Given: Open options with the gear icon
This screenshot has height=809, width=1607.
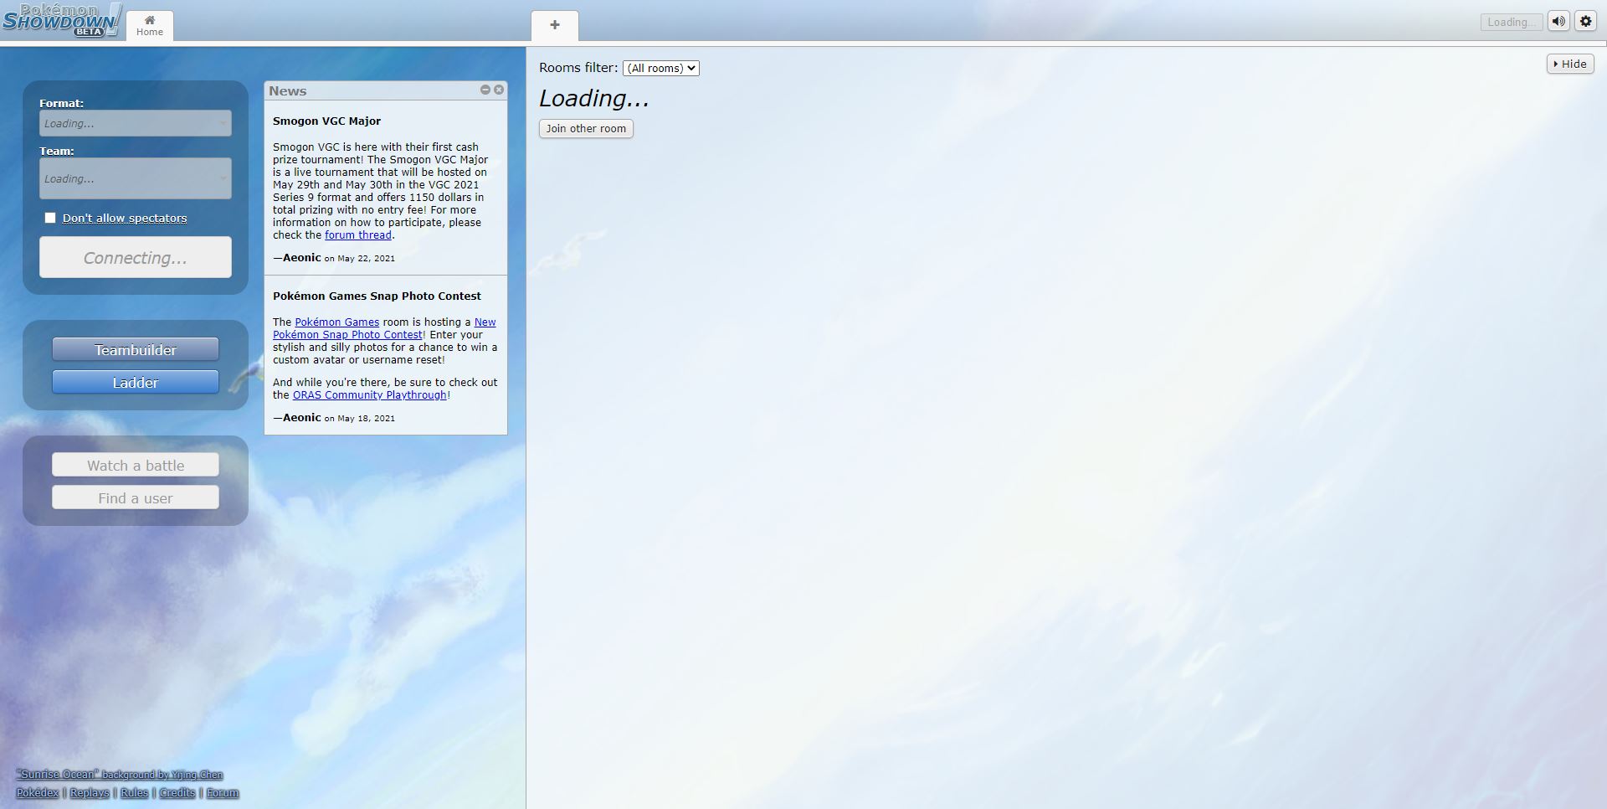Looking at the screenshot, I should point(1585,22).
